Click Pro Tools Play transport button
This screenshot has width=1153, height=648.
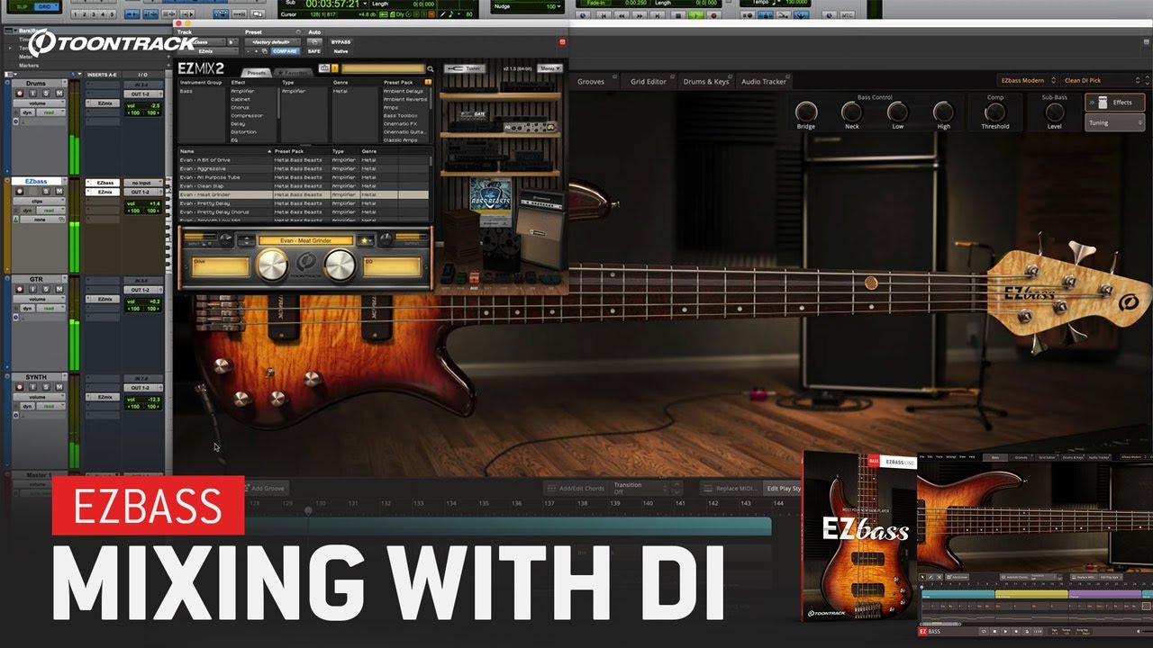click(695, 15)
